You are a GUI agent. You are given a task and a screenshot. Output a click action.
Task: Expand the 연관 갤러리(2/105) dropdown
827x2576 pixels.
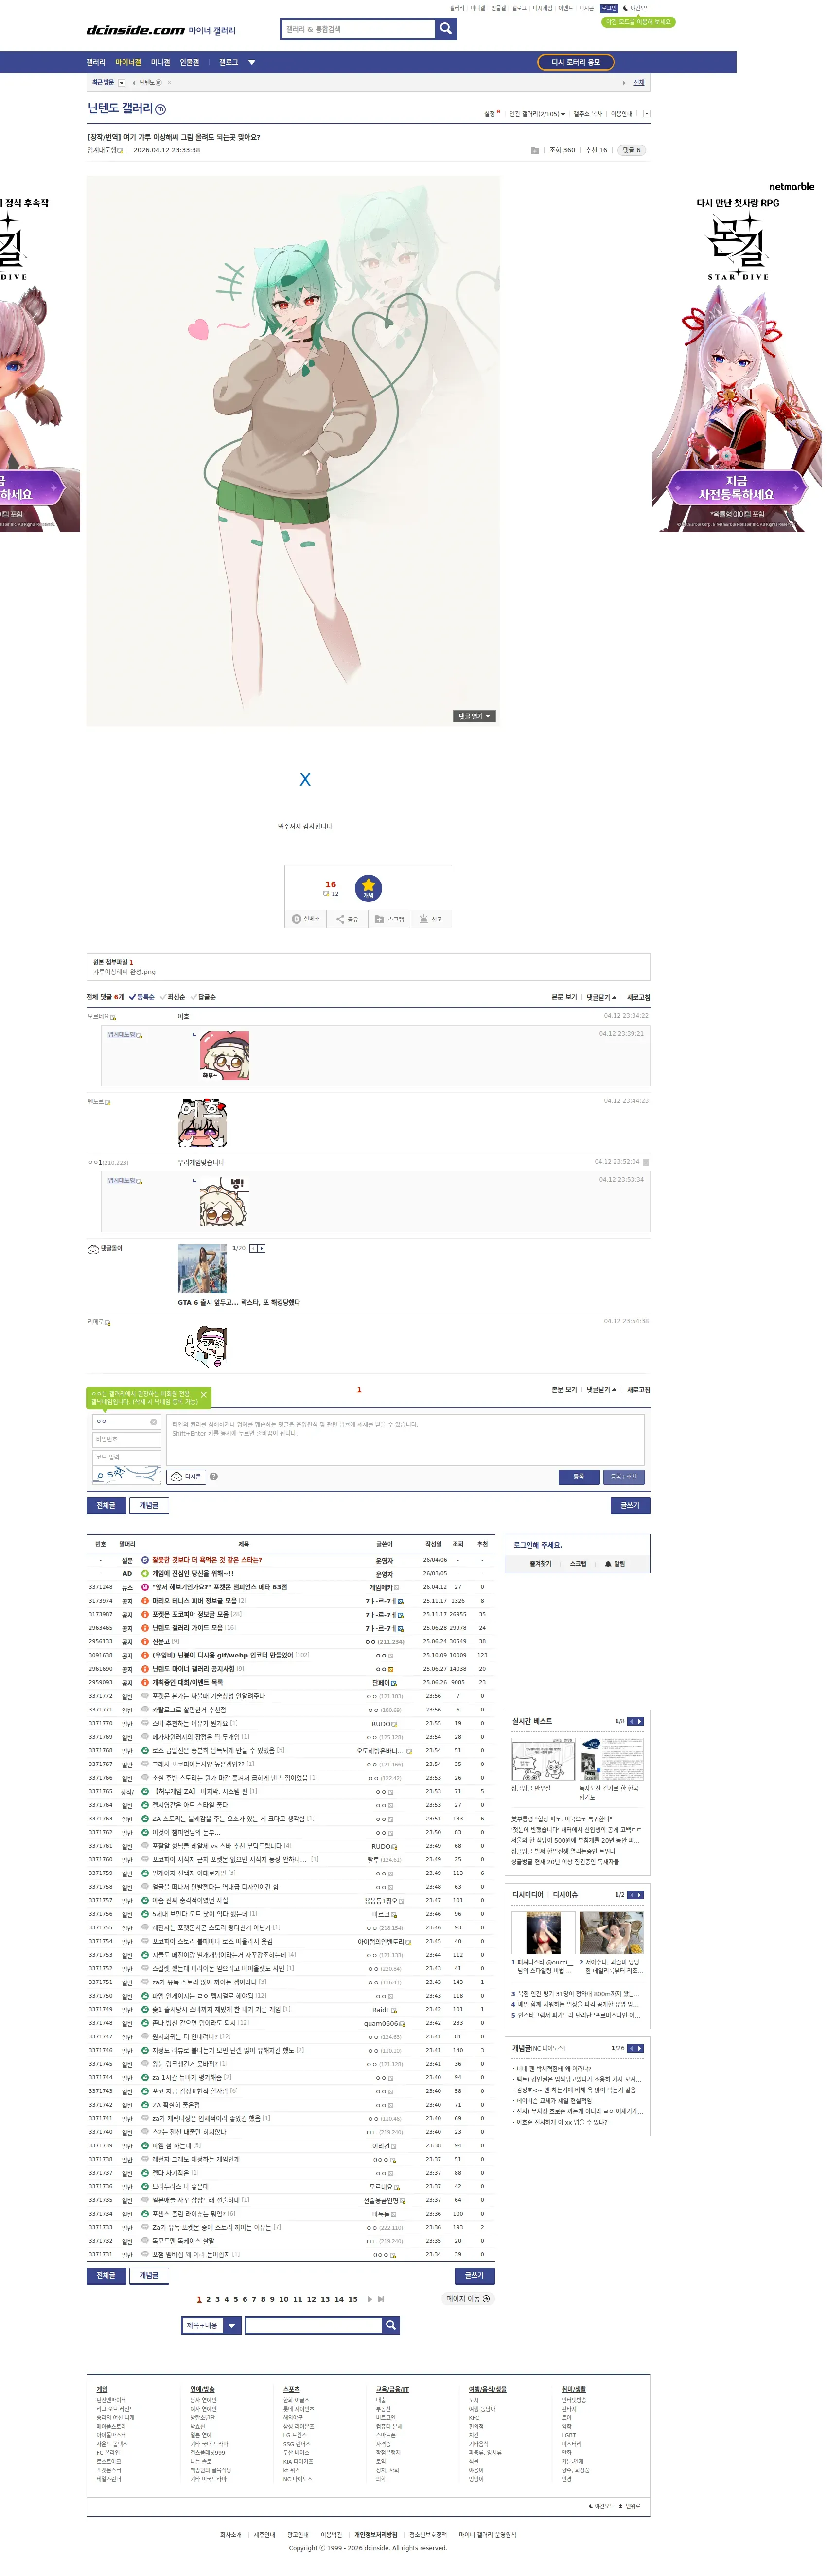click(537, 114)
